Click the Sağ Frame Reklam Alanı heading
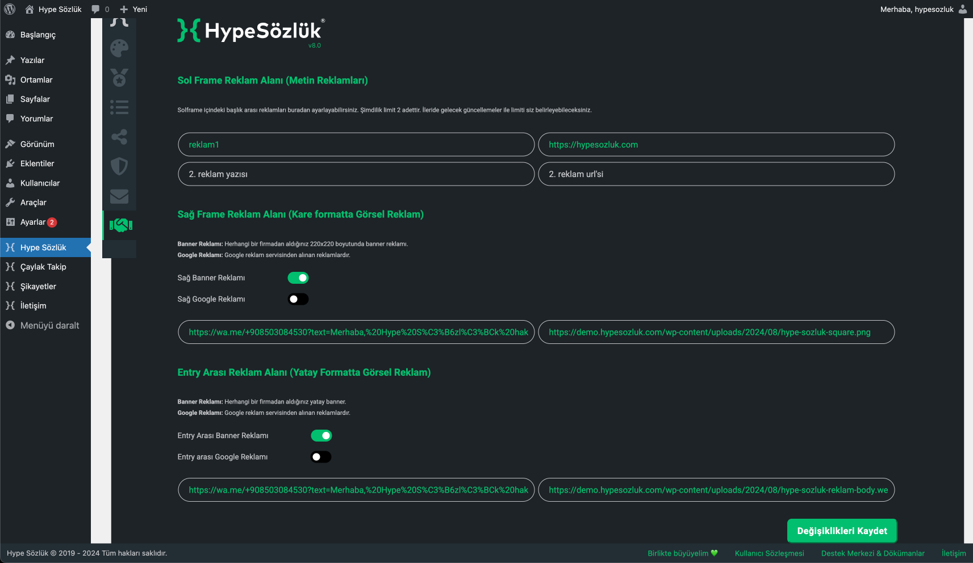Image resolution: width=973 pixels, height=563 pixels. point(300,215)
